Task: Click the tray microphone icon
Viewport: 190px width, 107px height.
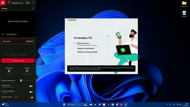Action: tap(170, 105)
